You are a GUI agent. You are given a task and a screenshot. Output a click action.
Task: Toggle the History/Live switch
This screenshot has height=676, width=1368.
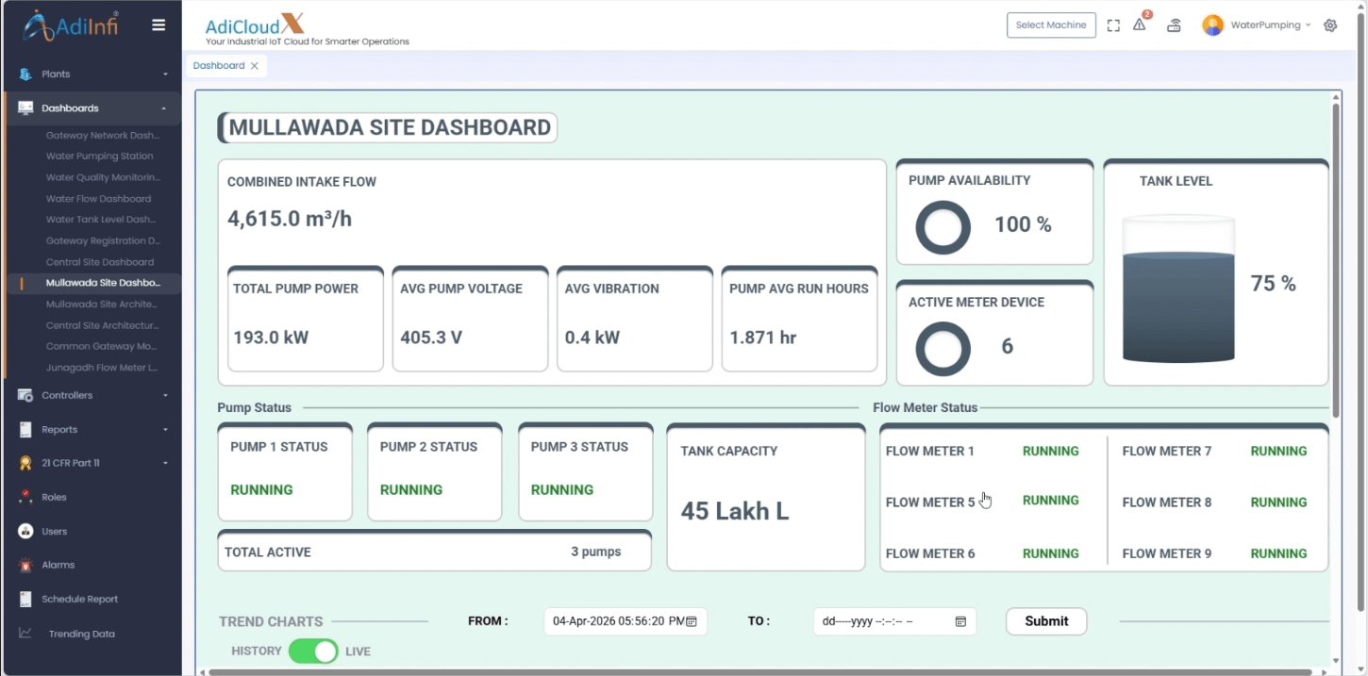coord(313,651)
